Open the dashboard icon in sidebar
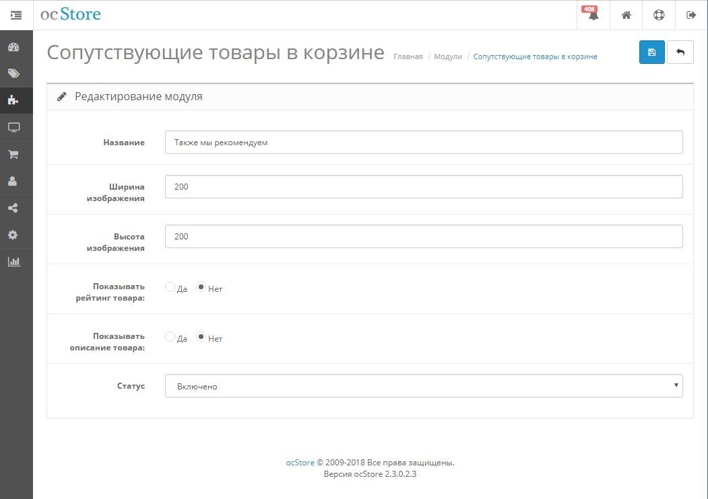Image resolution: width=708 pixels, height=499 pixels. coord(13,47)
